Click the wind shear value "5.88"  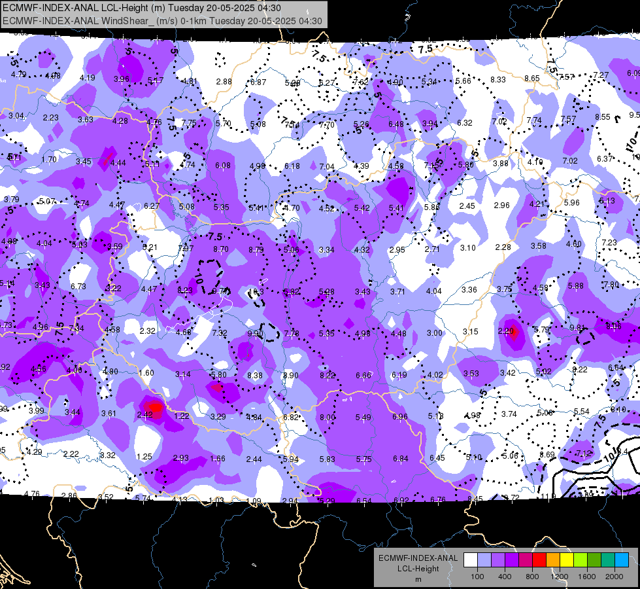point(576,286)
